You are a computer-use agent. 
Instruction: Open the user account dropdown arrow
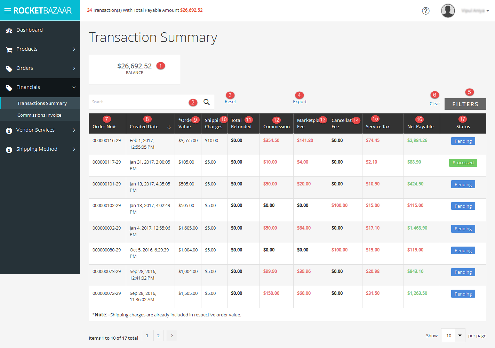488,11
